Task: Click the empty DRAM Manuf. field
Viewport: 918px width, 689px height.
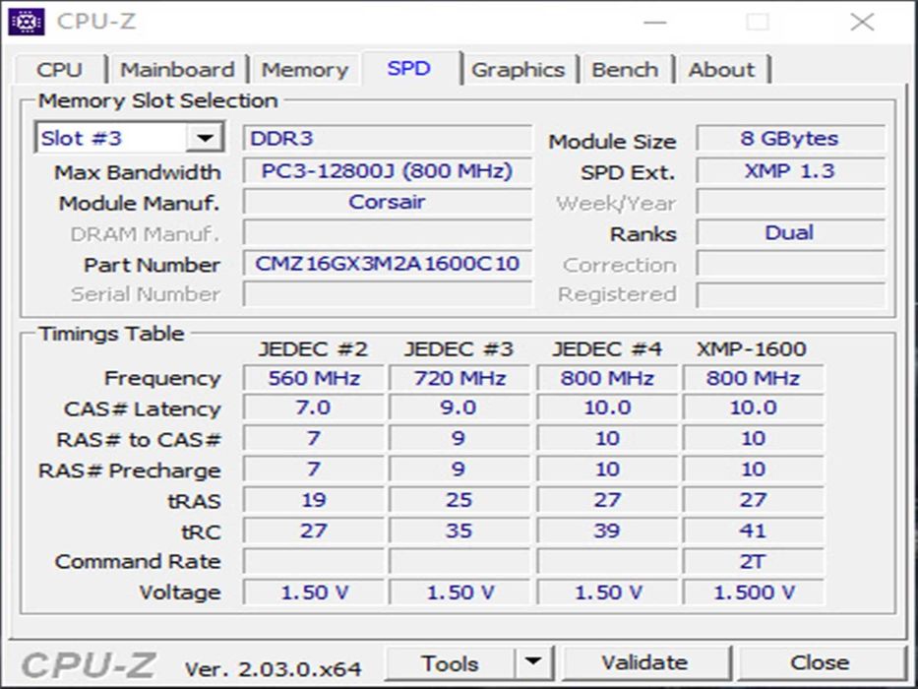Action: 388,232
